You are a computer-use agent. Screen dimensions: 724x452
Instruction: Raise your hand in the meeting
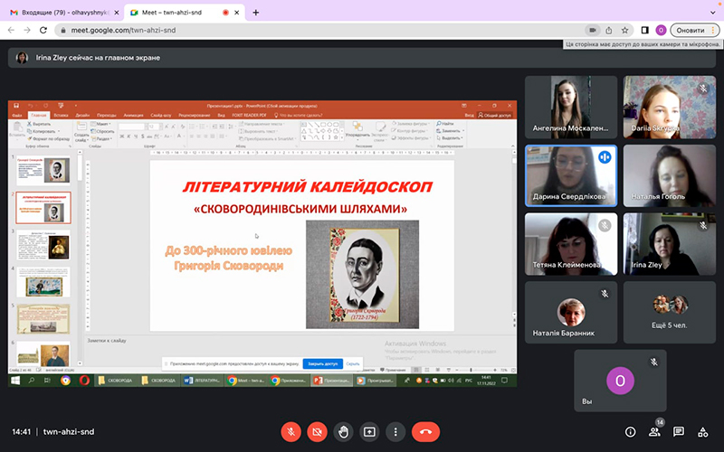pyautogui.click(x=343, y=432)
